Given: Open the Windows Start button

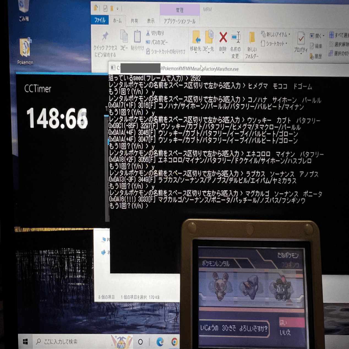Looking at the screenshot, I should point(25,342).
